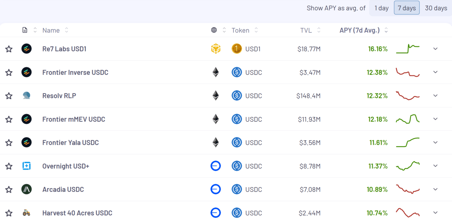Click the BNB chain icon for Re7 Labs
This screenshot has width=452, height=222.
click(x=216, y=49)
